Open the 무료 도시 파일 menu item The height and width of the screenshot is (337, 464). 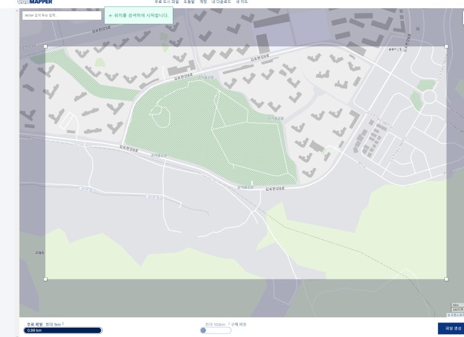coord(166,2)
